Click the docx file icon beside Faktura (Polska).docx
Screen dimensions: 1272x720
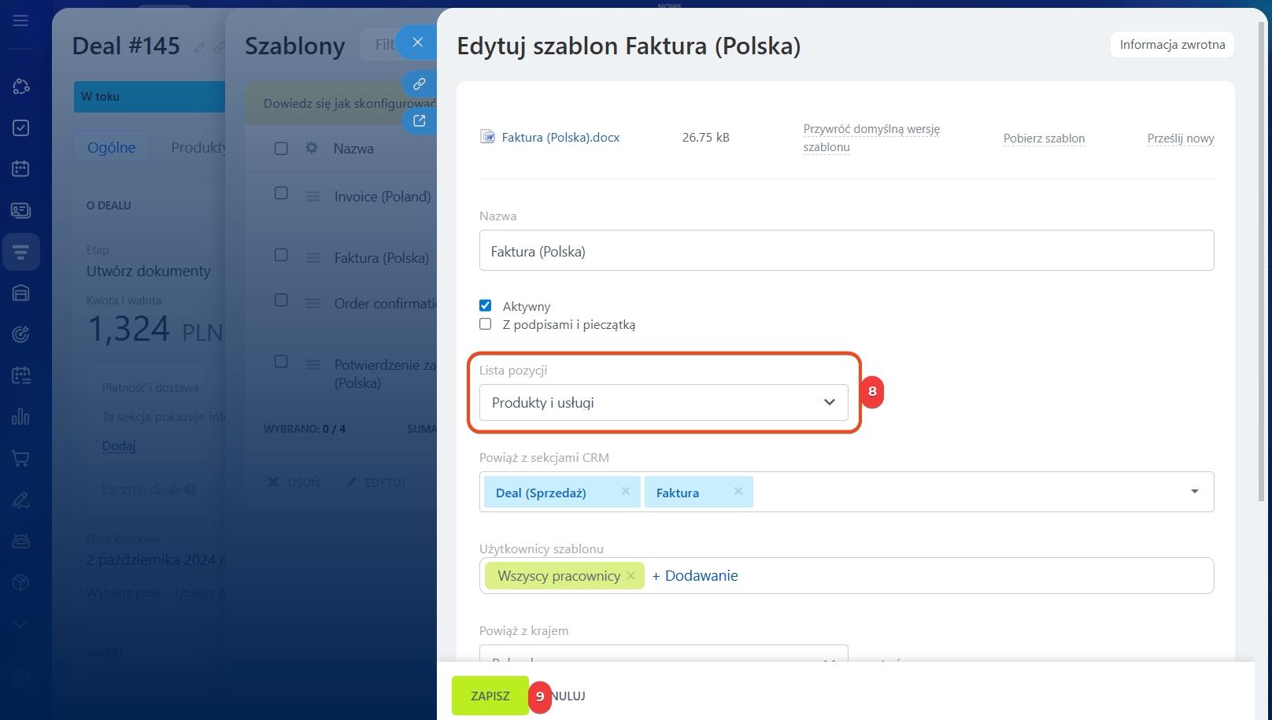coord(487,137)
